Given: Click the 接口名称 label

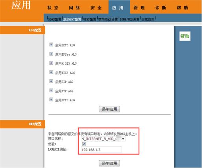Looking at the screenshot, I should pyautogui.click(x=56, y=138).
